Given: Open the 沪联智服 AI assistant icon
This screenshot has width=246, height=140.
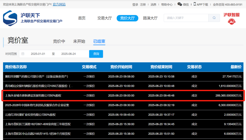Looking at the screenshot, I should [231, 22].
